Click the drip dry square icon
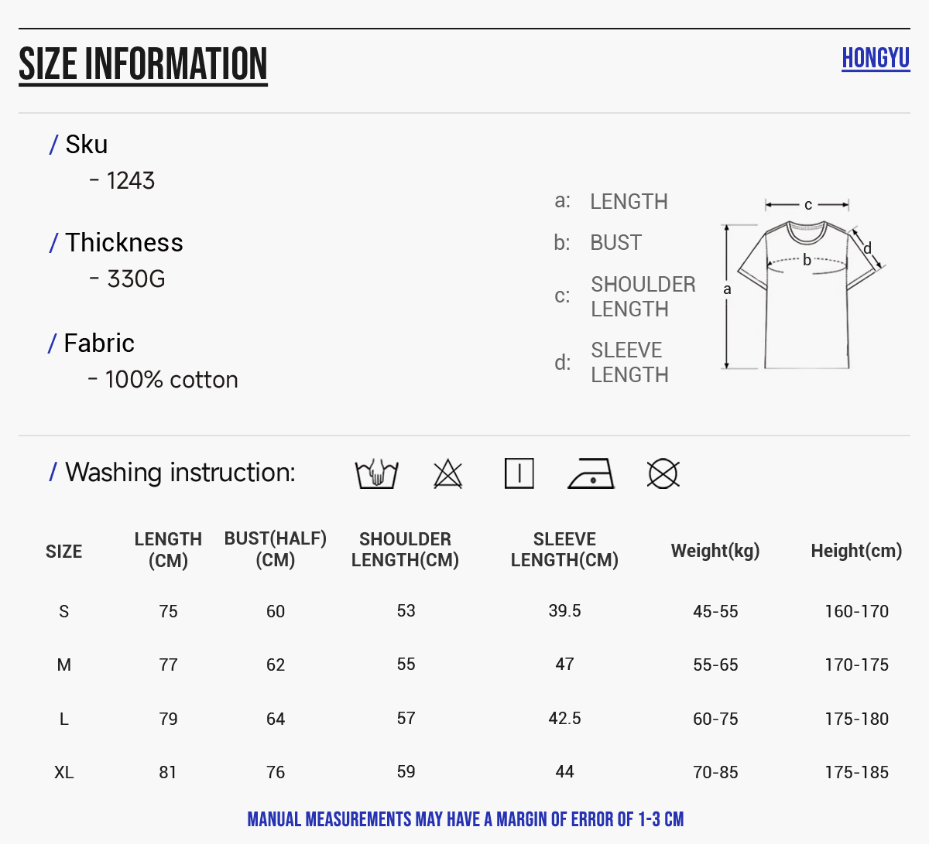This screenshot has height=844, width=929. point(519,473)
